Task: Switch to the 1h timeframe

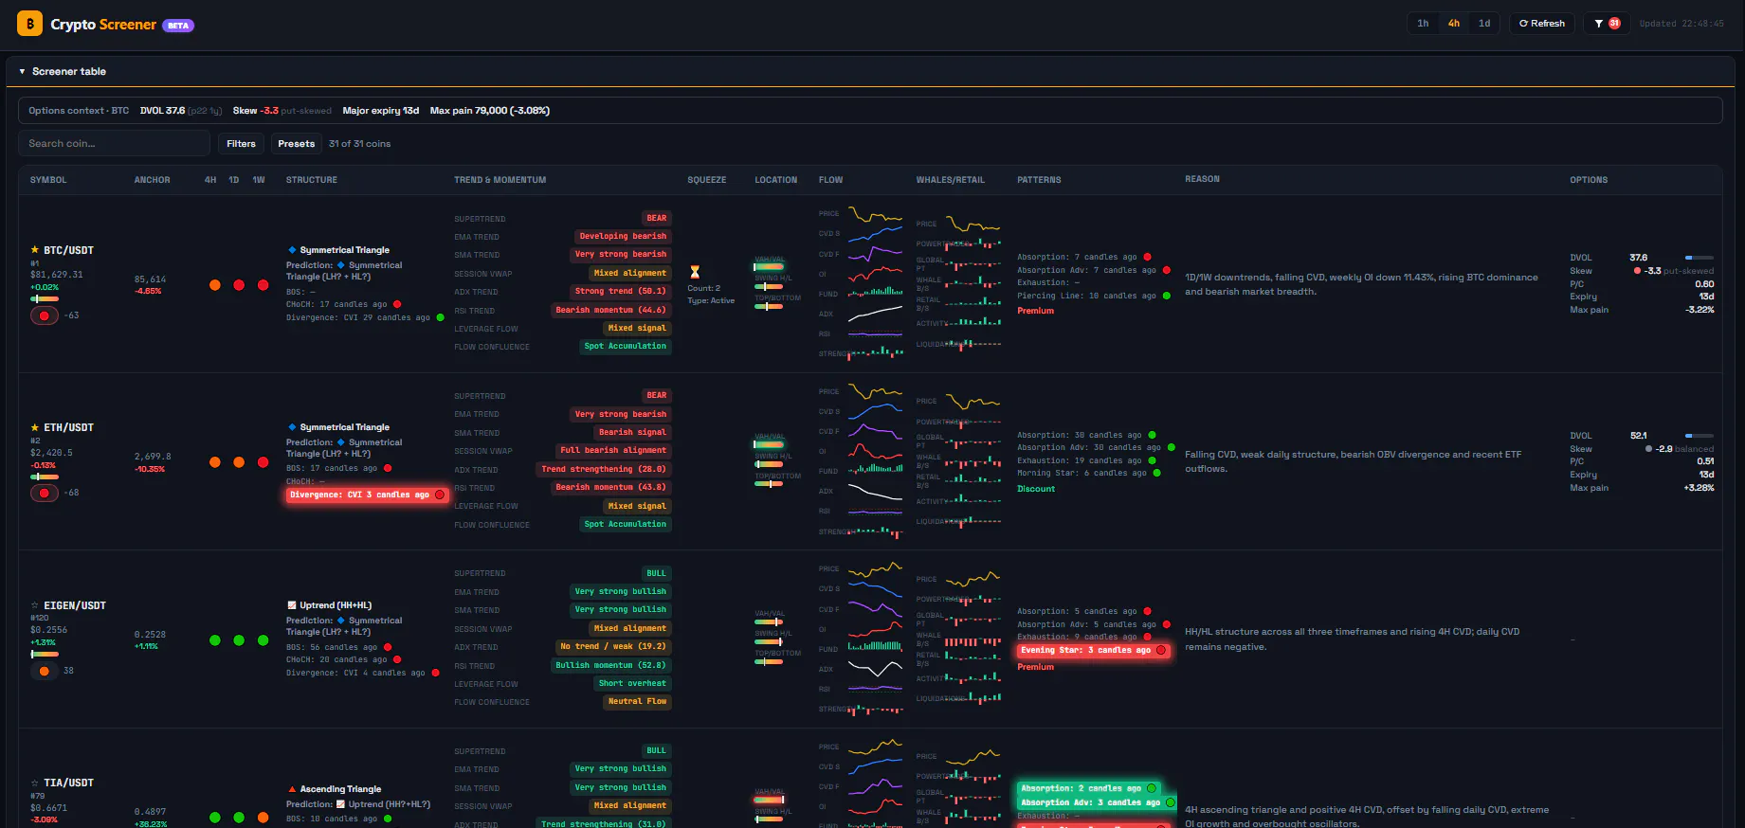Action: pos(1423,24)
